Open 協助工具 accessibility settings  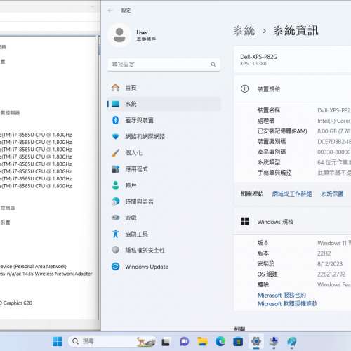(x=164, y=234)
